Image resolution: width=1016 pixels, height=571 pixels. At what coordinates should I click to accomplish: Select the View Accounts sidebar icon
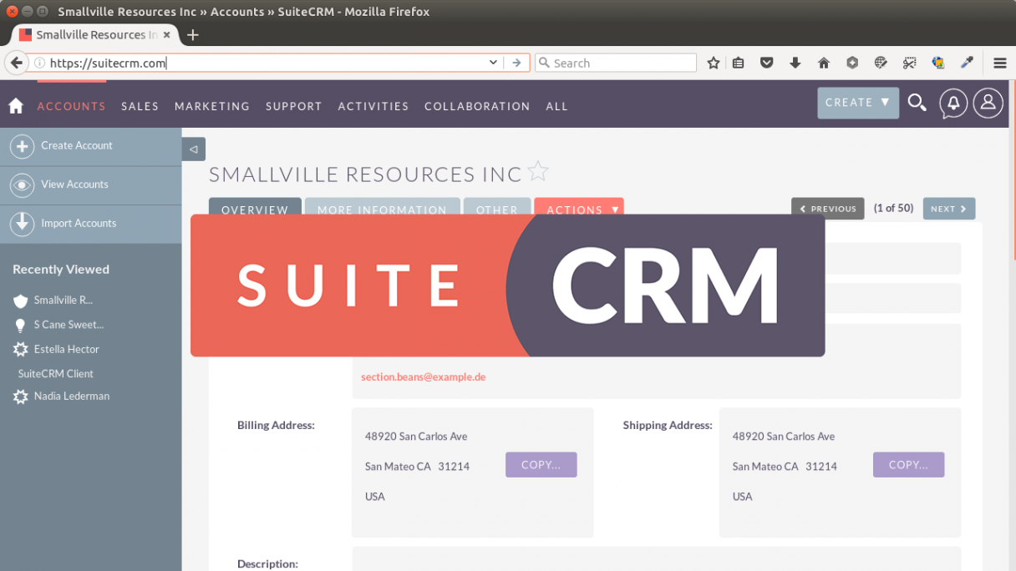click(x=23, y=184)
